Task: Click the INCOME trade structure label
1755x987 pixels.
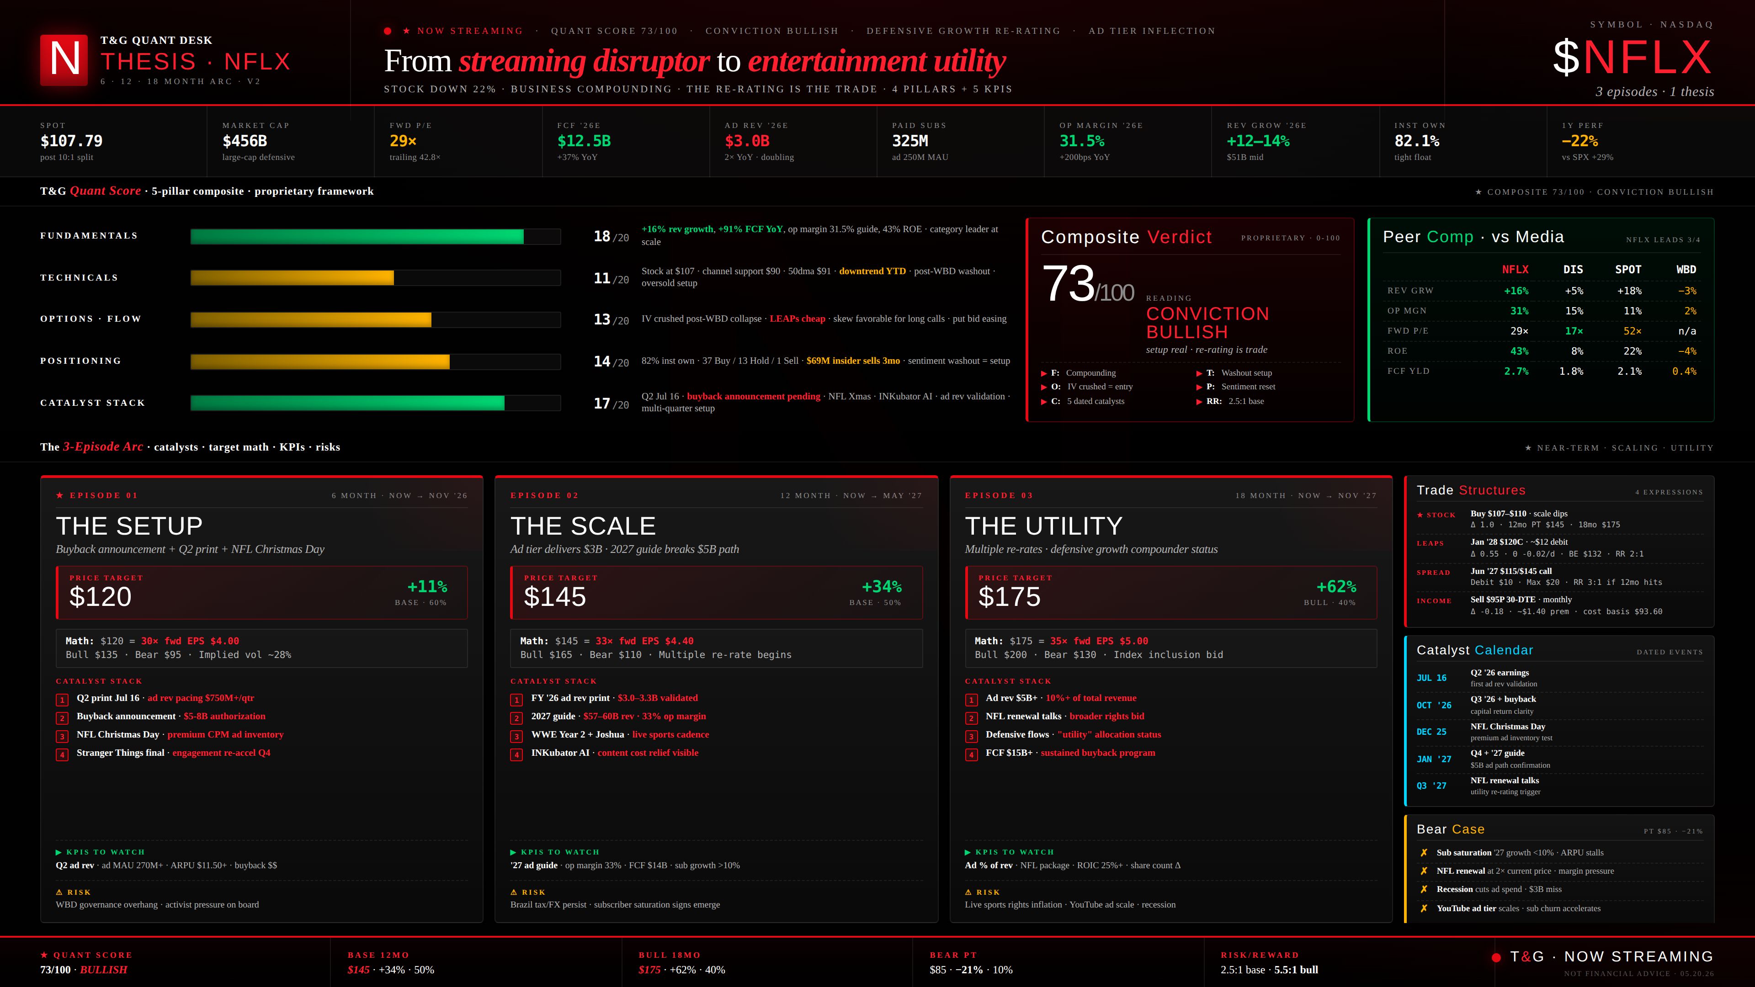Action: coord(1434,601)
